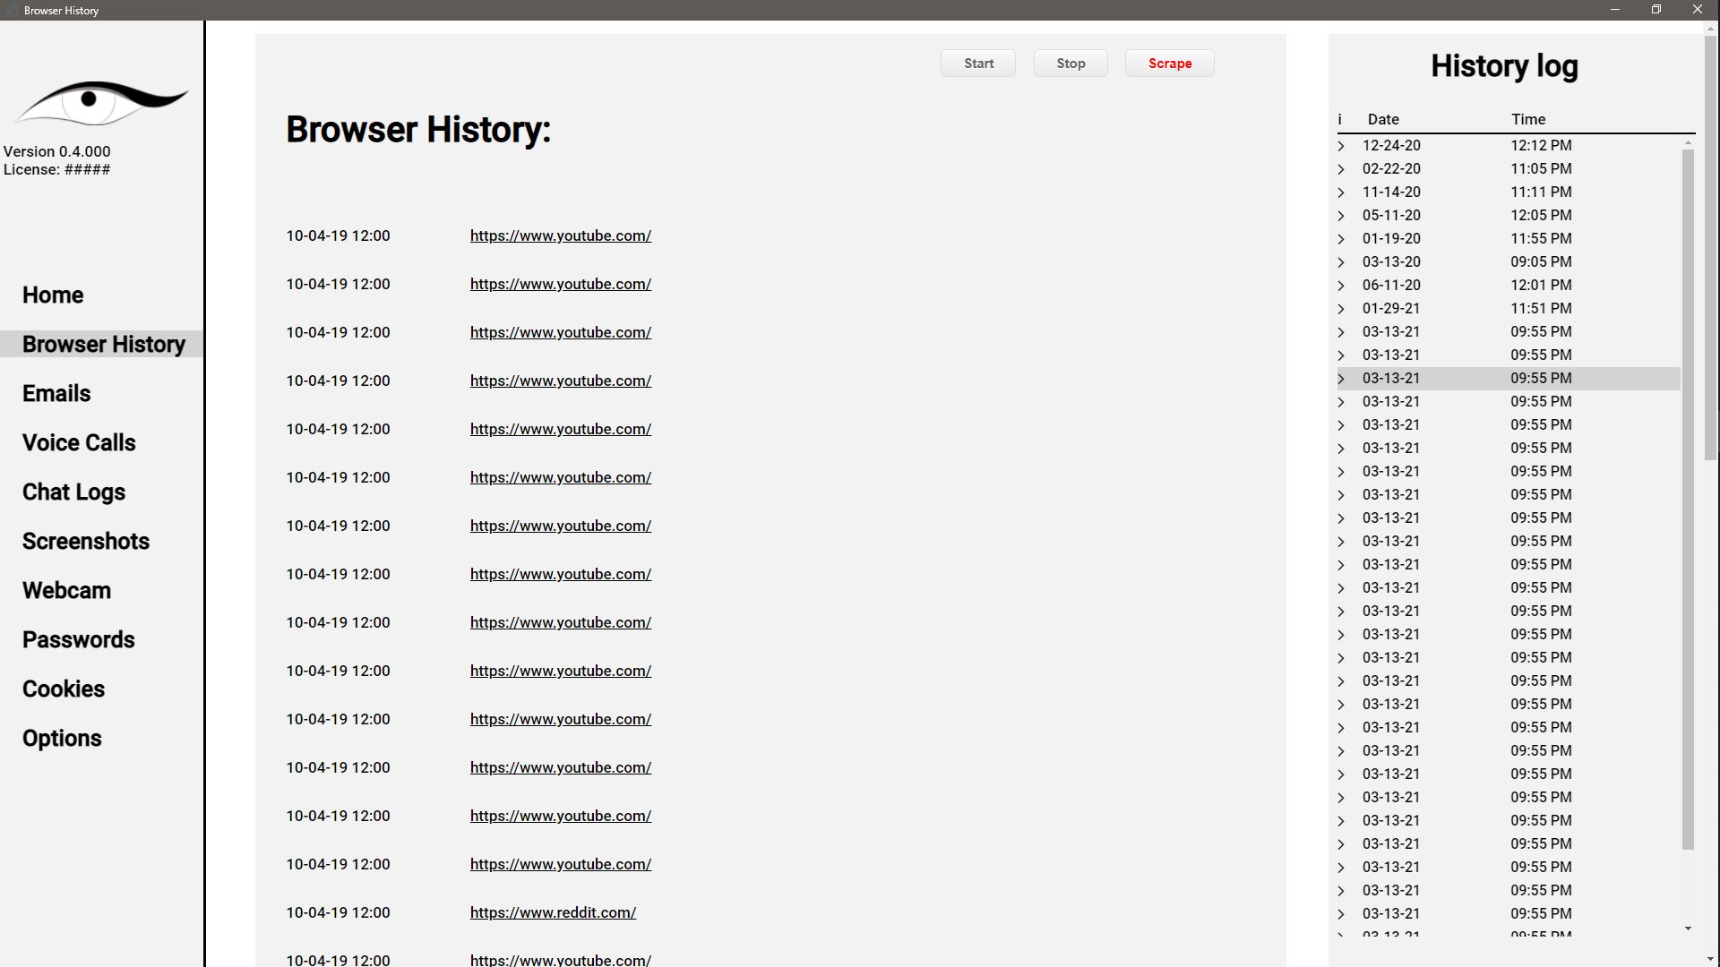Viewport: 1720px width, 967px height.
Task: Click the 11-14-20 date cell
Action: (x=1391, y=192)
